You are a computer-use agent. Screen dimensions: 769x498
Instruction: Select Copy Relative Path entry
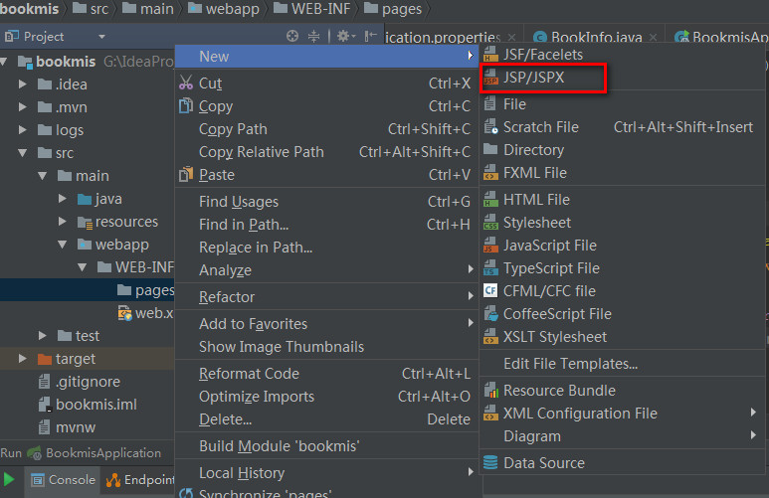click(x=262, y=152)
